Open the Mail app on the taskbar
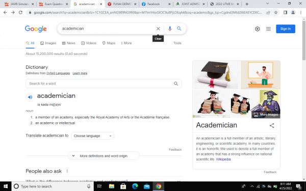The height and width of the screenshot is (191, 306). pos(146,186)
